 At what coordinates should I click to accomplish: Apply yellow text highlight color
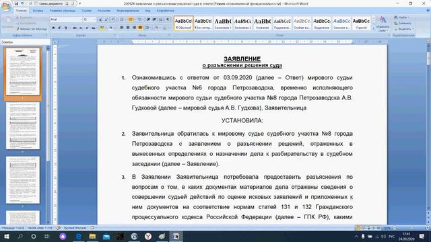(x=102, y=28)
